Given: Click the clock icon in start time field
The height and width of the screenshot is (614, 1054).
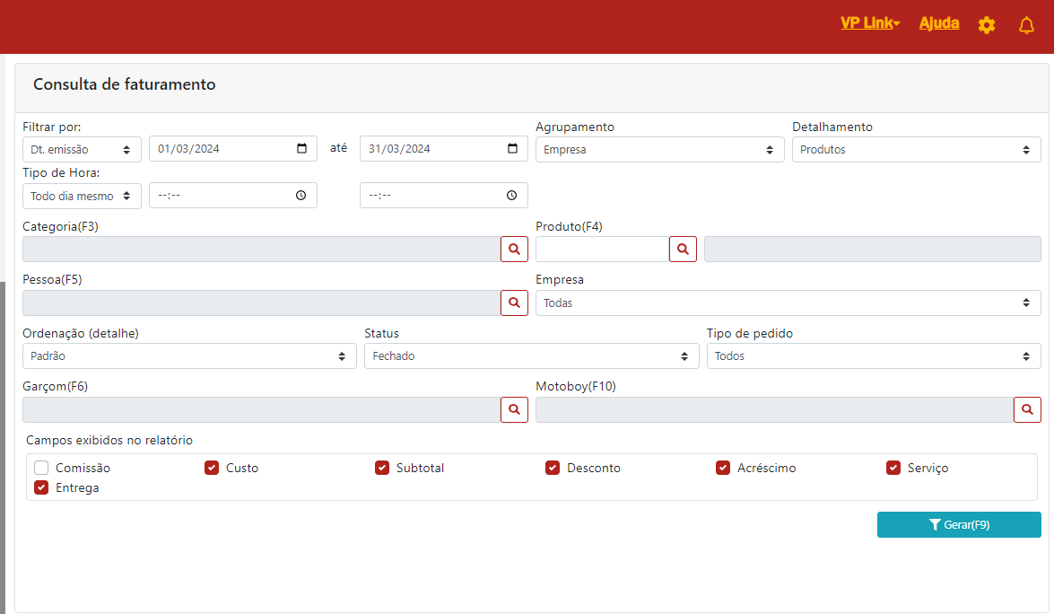Looking at the screenshot, I should pyautogui.click(x=301, y=196).
